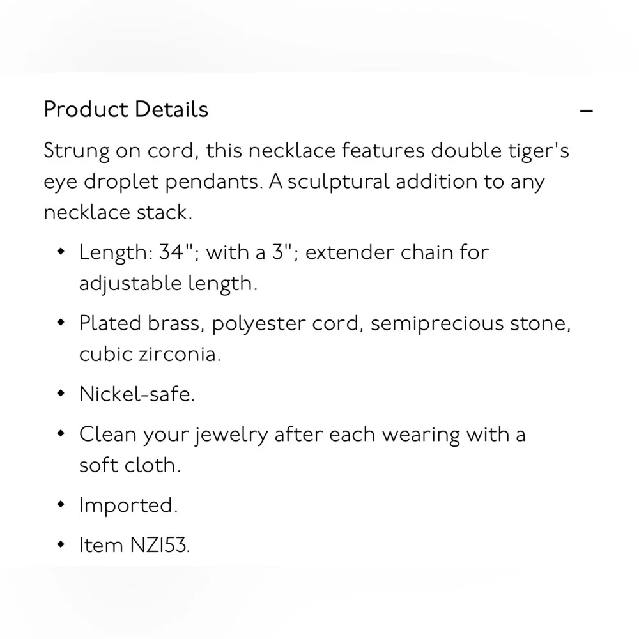Click the 'Length: 34"' detail line

284,252
